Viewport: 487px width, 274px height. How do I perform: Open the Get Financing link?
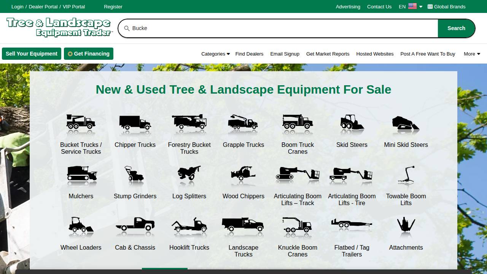89,53
